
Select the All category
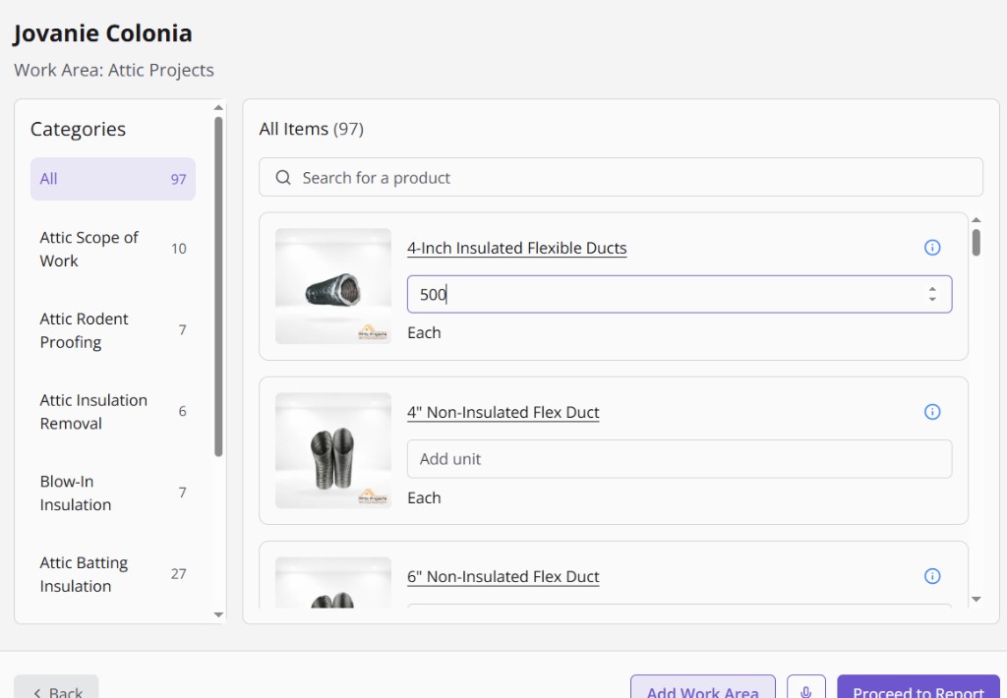113,179
